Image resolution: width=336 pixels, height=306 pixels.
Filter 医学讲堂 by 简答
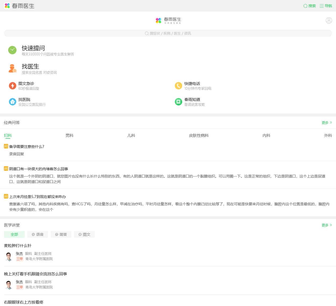[x=61, y=234]
